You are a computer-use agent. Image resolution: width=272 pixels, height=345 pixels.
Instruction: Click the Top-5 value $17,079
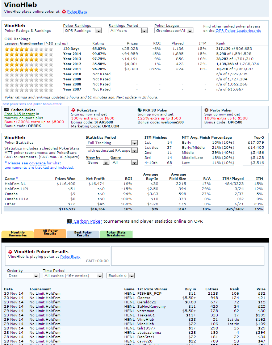(x=256, y=142)
